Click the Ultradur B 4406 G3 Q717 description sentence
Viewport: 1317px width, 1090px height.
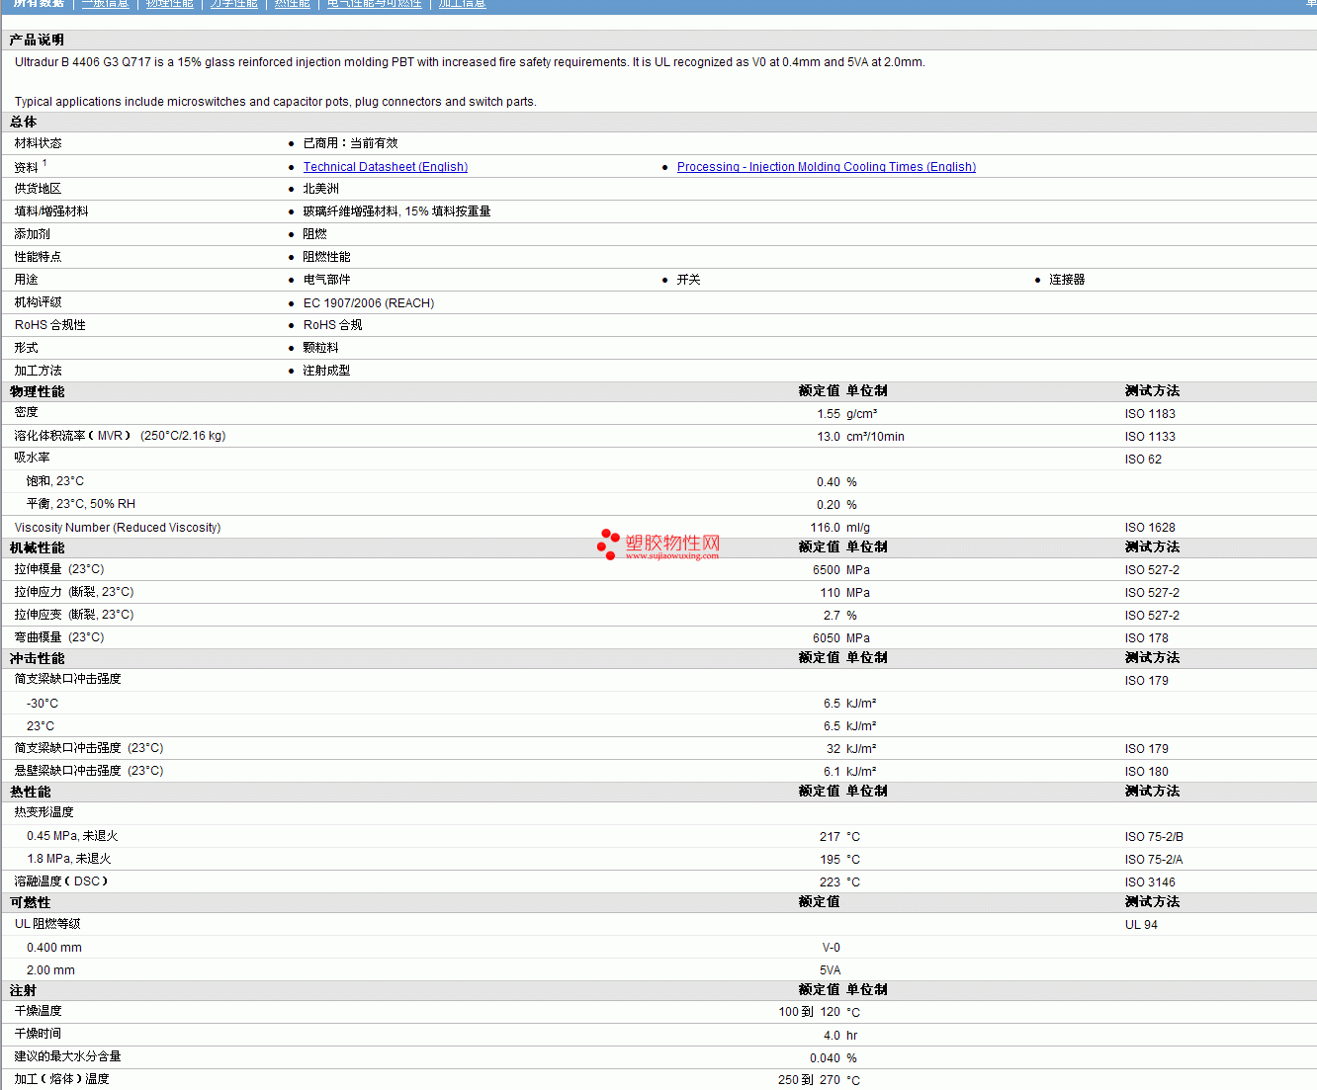(x=470, y=62)
